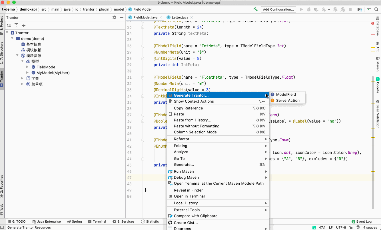This screenshot has height=230, width=381.
Task: Open the Bean Validation side panel
Action: coord(378,114)
